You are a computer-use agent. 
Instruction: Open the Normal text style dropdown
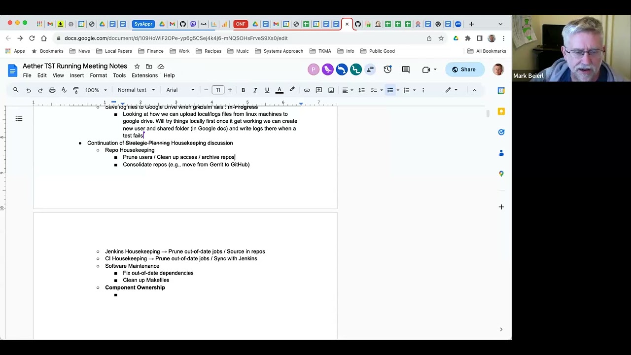click(x=137, y=90)
